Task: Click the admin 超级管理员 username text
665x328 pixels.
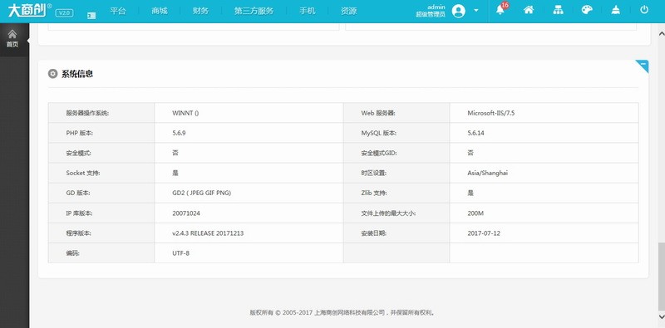Action: pyautogui.click(x=431, y=11)
